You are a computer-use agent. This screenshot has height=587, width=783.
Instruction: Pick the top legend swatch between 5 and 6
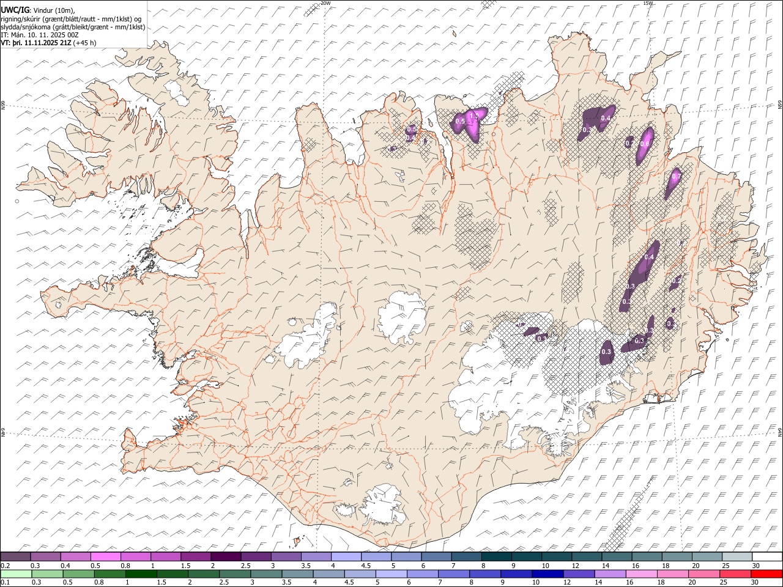tap(406, 557)
